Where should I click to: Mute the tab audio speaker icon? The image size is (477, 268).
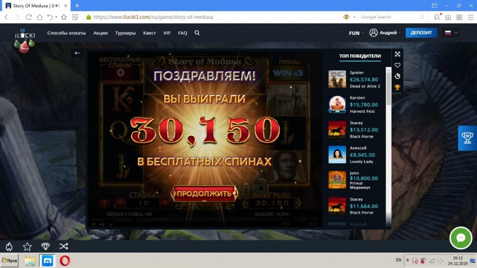point(57,6)
